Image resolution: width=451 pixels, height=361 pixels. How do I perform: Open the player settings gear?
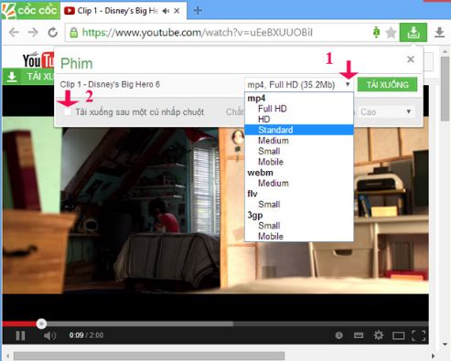click(379, 335)
